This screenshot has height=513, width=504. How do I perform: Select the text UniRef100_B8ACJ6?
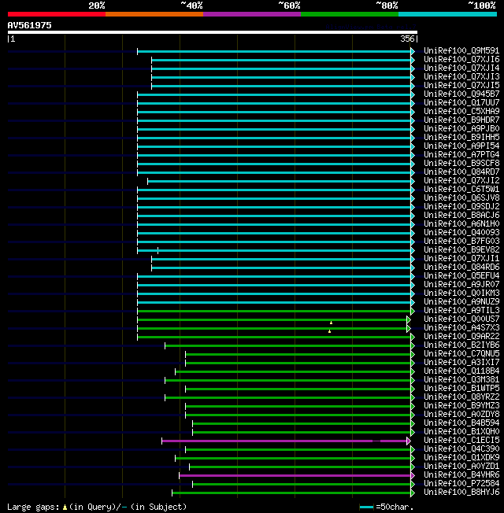(461, 216)
